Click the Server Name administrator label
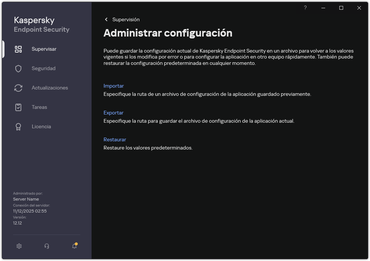 (x=26, y=199)
